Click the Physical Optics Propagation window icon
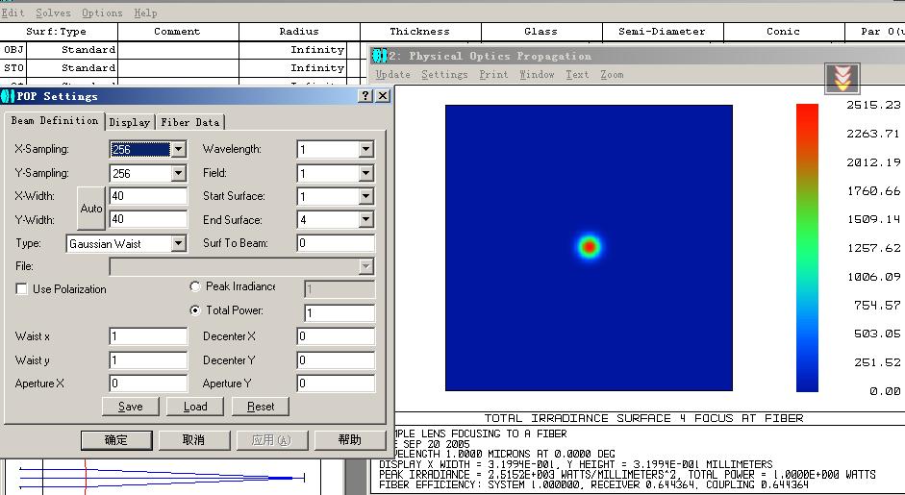This screenshot has width=905, height=495. pos(379,56)
